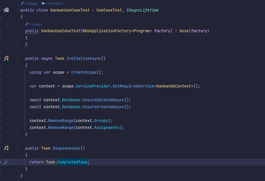
Task: Click 'Groups' in the RemoveRange call
Action: click(101, 121)
